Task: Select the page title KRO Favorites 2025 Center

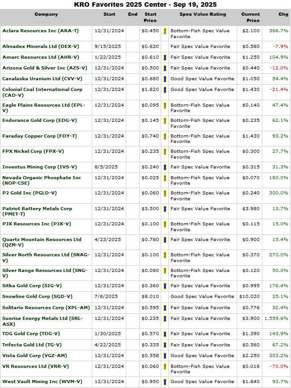Action: pos(145,4)
